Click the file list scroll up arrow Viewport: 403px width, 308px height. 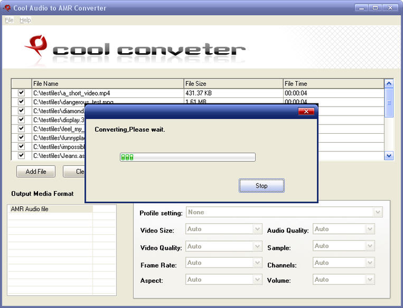(x=388, y=84)
